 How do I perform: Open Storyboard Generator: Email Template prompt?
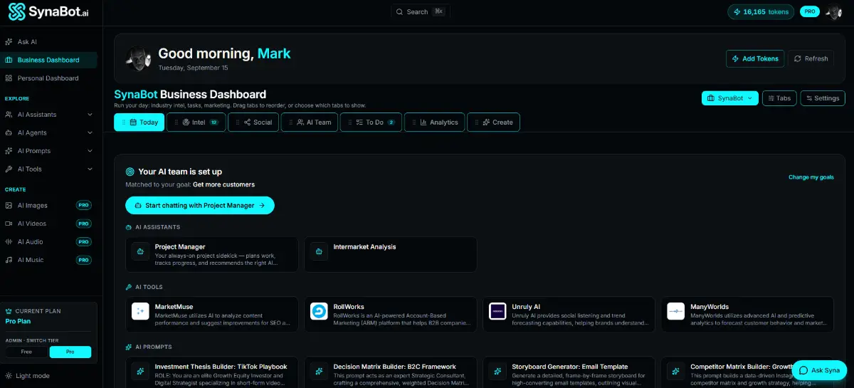pos(569,372)
